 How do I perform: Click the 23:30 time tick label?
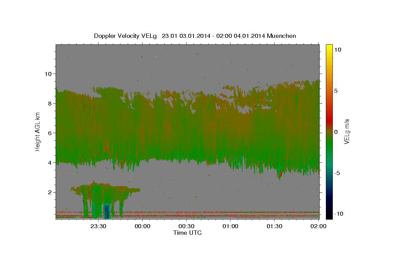pyautogui.click(x=98, y=226)
